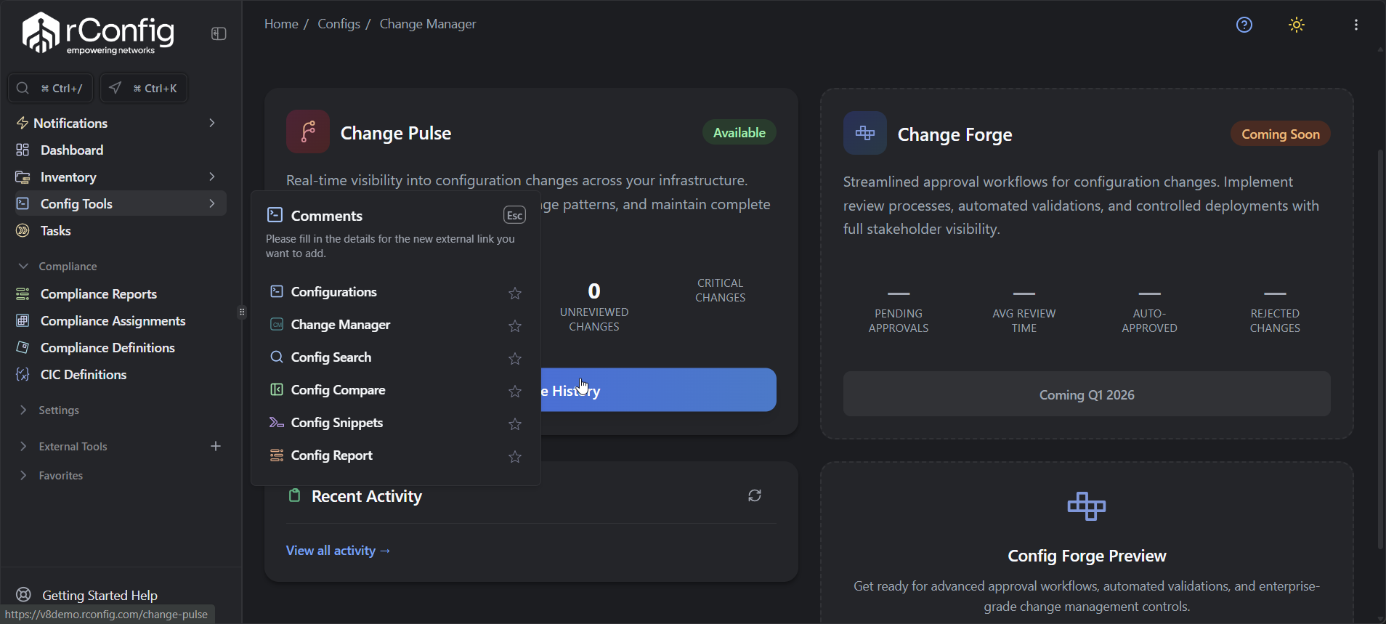Screen dimensions: 1386x624
Task: Open the Tasks page
Action: point(55,230)
